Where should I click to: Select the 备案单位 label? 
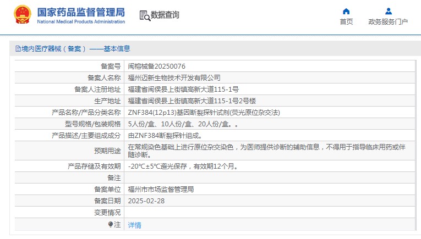coord(107,190)
